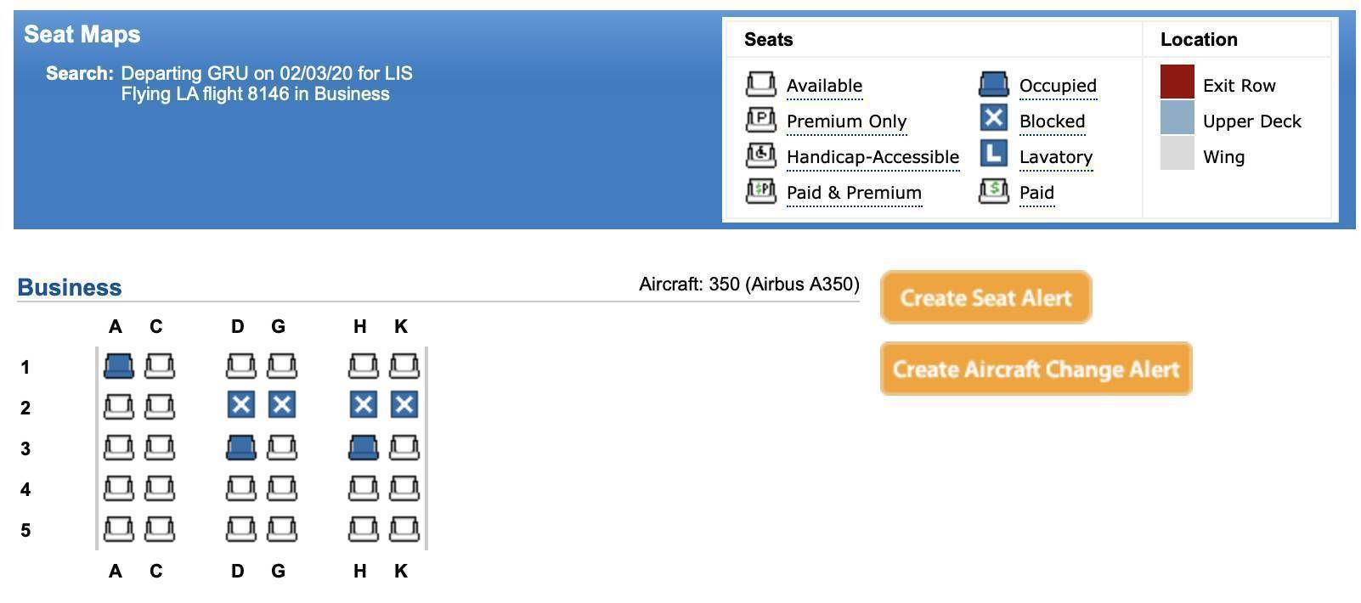
Task: Click the Blocked legend X icon
Action: tap(994, 117)
